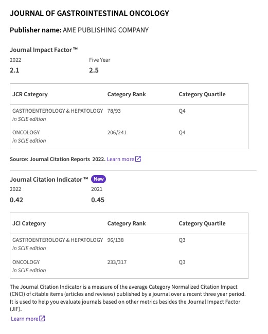Select the 78/93 category rank cell
The height and width of the screenshot is (334, 268).
[114, 111]
